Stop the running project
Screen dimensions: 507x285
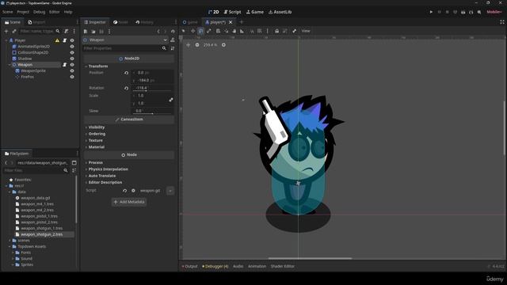coord(447,12)
